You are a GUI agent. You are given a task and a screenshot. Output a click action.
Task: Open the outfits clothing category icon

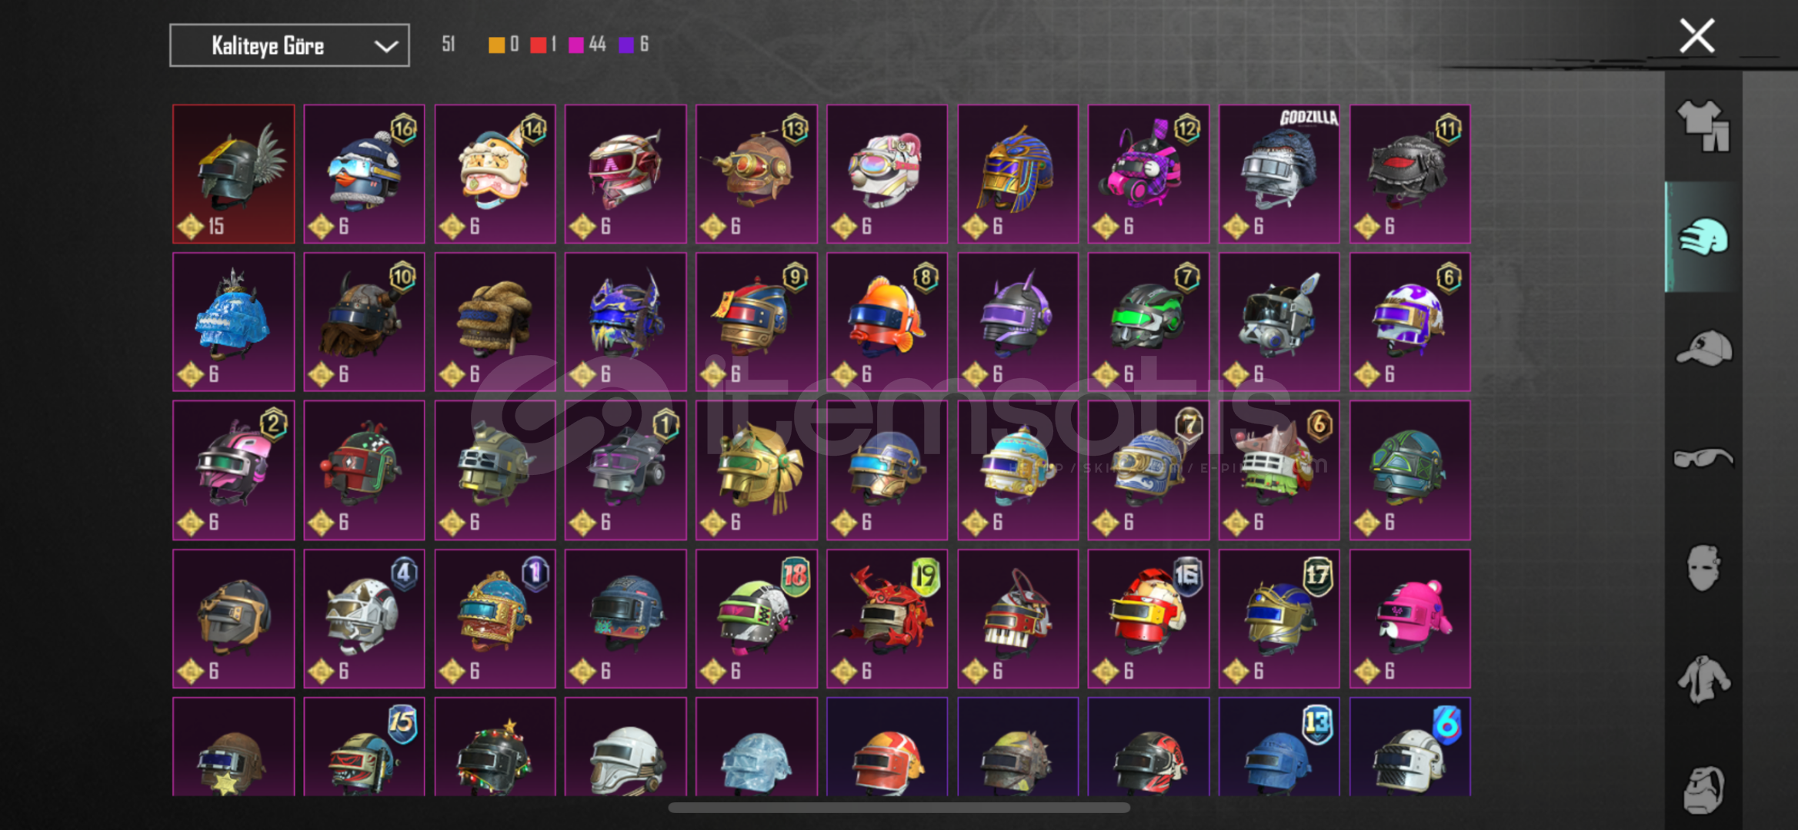(x=1703, y=127)
